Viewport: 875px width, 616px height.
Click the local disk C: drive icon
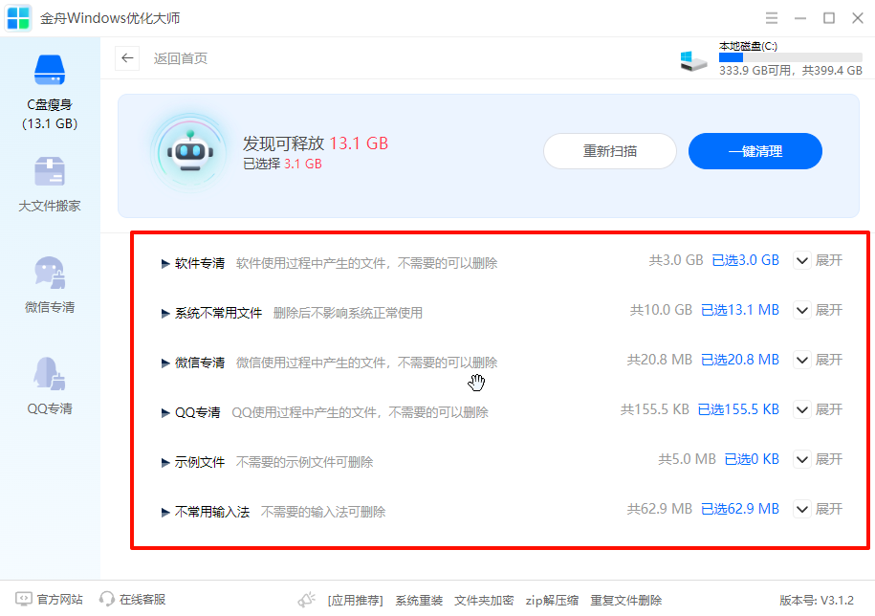pyautogui.click(x=693, y=60)
